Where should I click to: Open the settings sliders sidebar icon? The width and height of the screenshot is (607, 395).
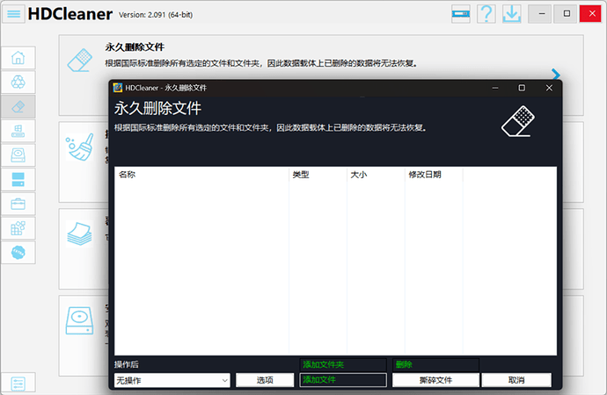coord(18,384)
